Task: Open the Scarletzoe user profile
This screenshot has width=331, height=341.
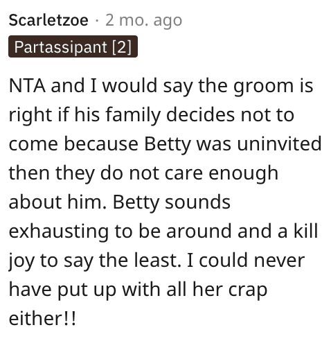Action: (x=48, y=20)
